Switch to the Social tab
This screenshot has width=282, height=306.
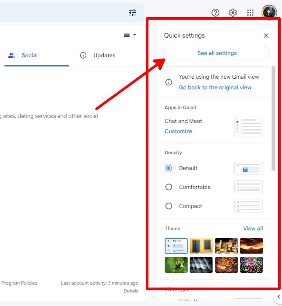coord(37,56)
